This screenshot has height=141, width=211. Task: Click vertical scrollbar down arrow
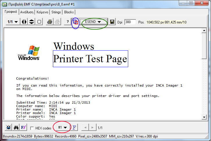(x=204, y=117)
